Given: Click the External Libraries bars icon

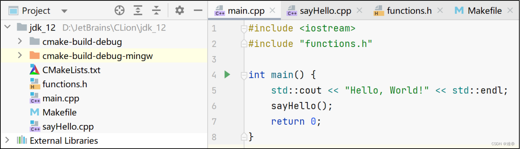Looking at the screenshot, I should (22, 140).
